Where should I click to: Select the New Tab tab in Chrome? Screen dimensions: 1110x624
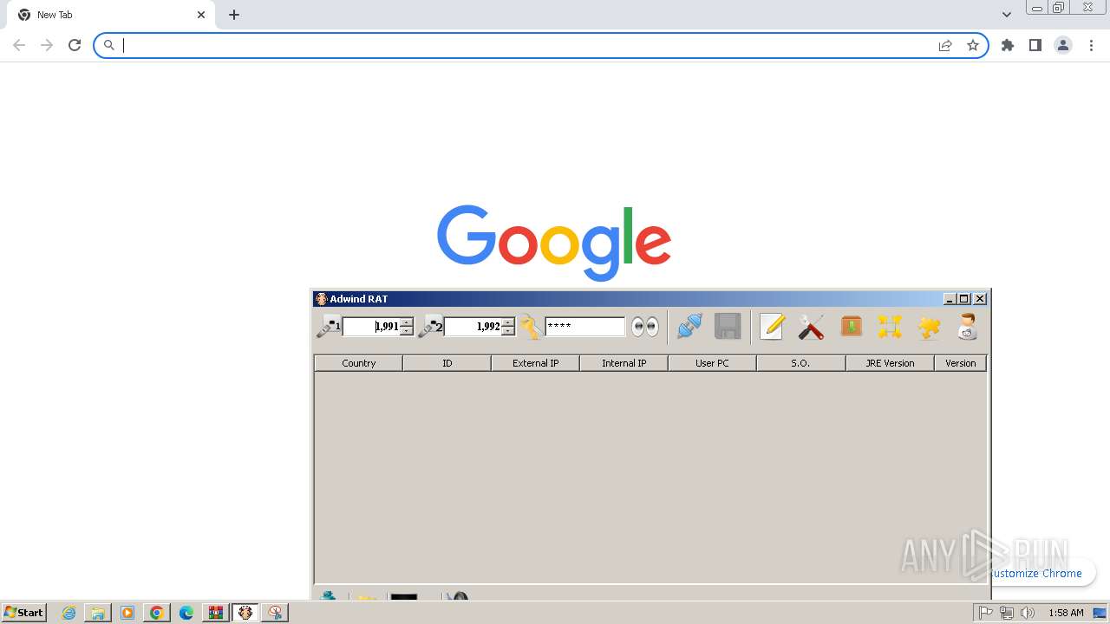coord(111,15)
